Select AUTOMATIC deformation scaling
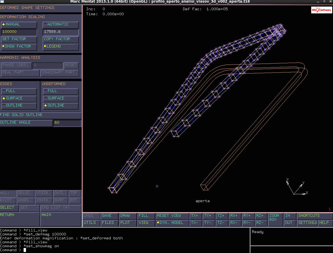This screenshot has height=253, width=333. point(61,24)
